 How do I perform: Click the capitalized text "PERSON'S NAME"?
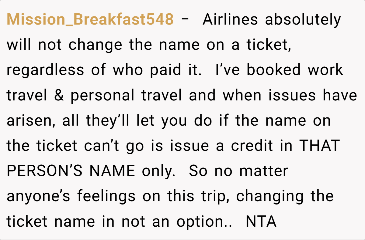click(71, 171)
